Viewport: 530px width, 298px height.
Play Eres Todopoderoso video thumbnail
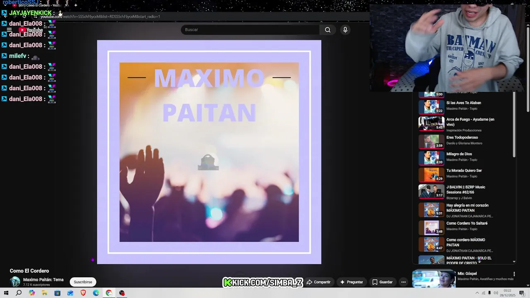click(x=431, y=141)
